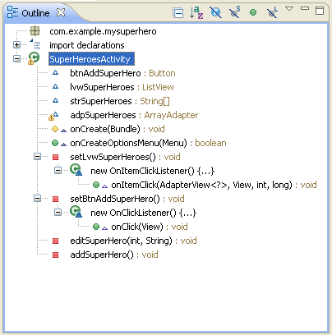Click the Collapse All toolbar icon

pyautogui.click(x=178, y=13)
